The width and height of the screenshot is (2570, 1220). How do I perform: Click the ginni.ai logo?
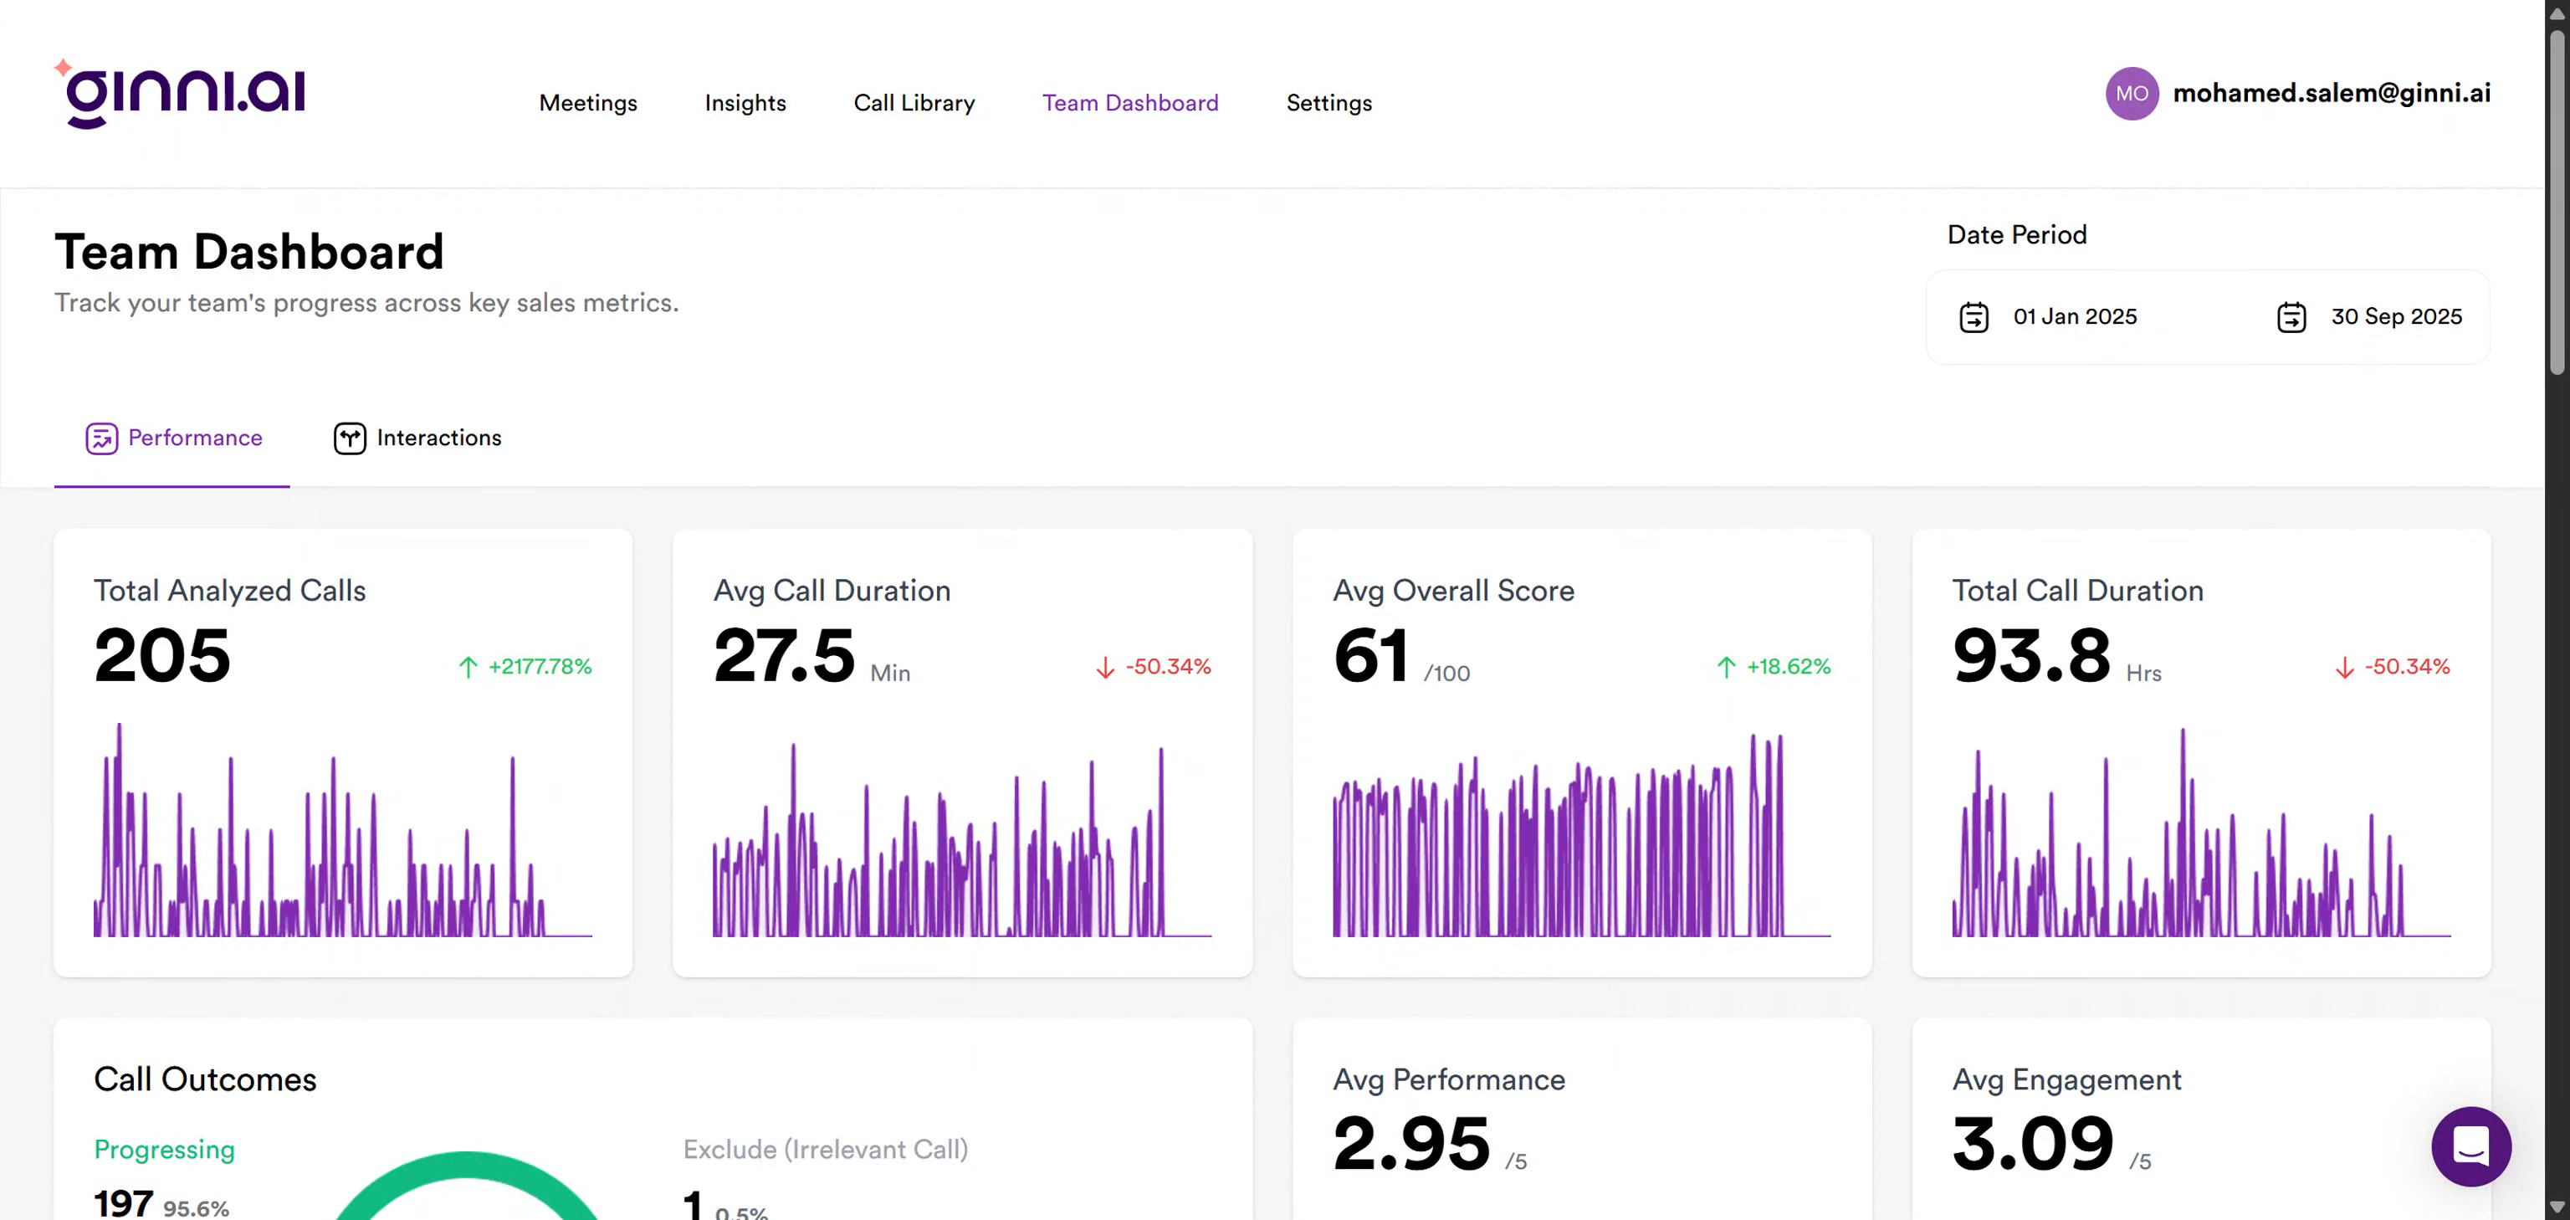pos(182,95)
